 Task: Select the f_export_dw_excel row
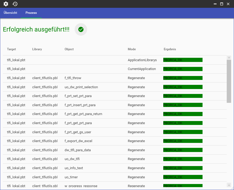coord(78,141)
